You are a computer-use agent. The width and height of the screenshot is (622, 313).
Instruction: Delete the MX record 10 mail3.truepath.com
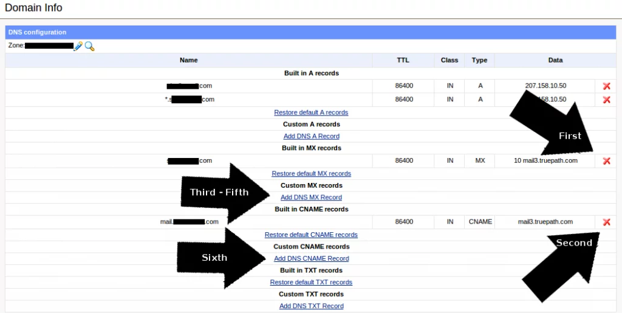coord(606,161)
